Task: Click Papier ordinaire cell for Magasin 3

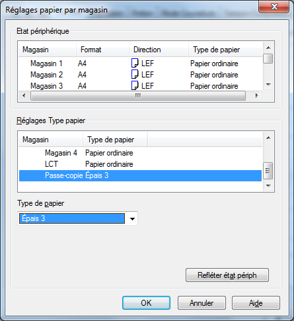Action: (x=214, y=86)
